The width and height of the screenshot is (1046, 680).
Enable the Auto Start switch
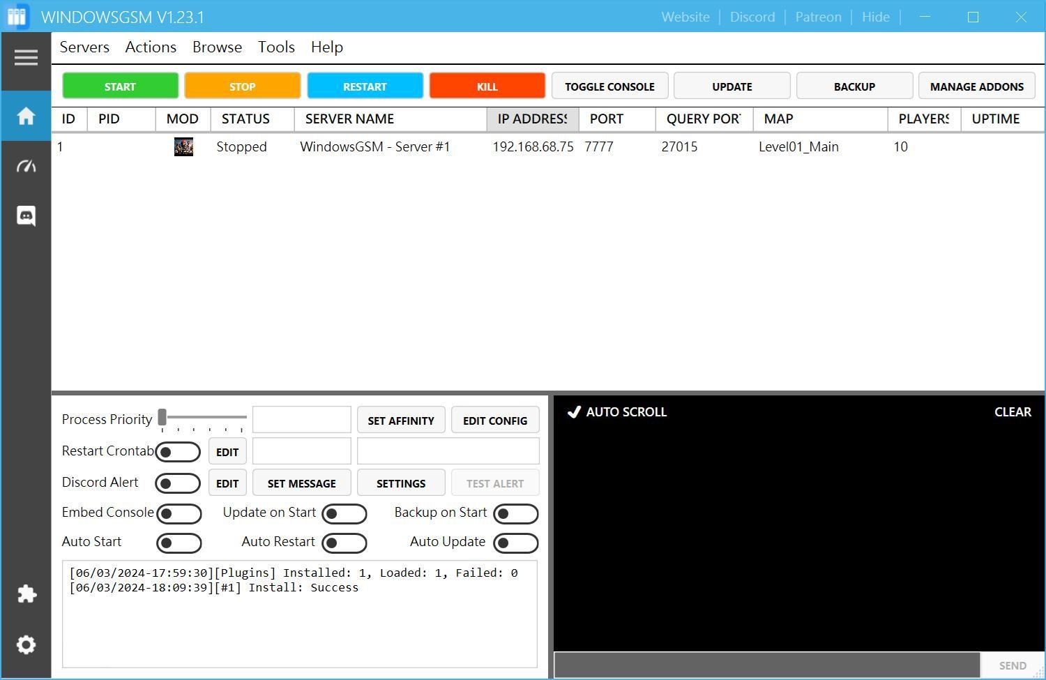point(179,543)
